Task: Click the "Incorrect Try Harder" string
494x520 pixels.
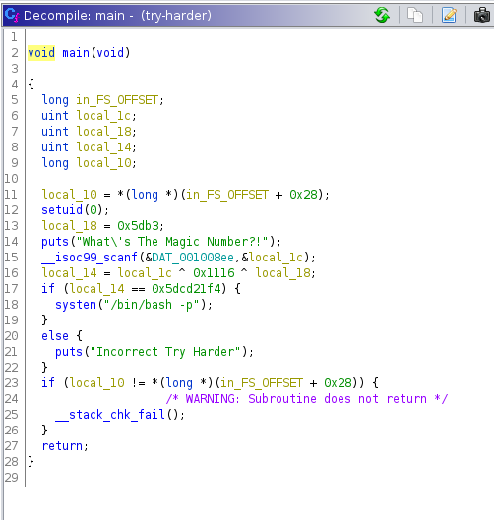Action: [x=165, y=352]
